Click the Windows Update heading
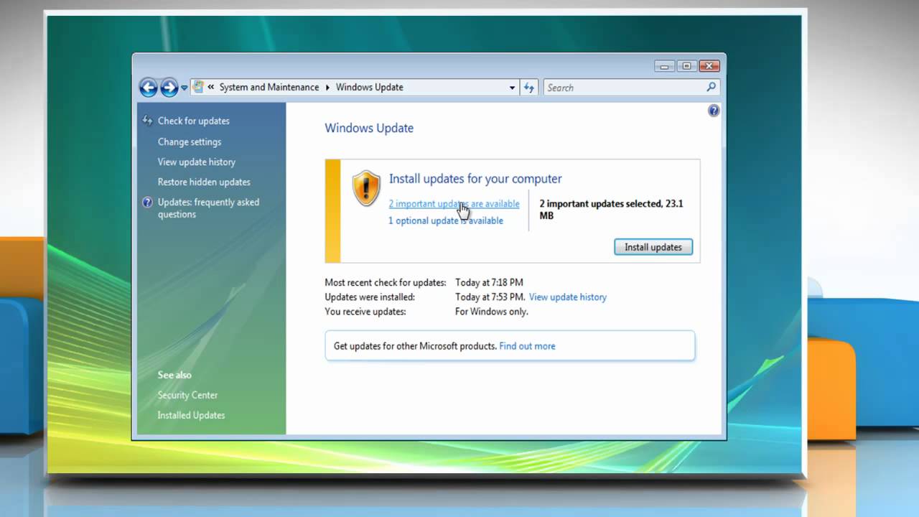 click(x=369, y=128)
